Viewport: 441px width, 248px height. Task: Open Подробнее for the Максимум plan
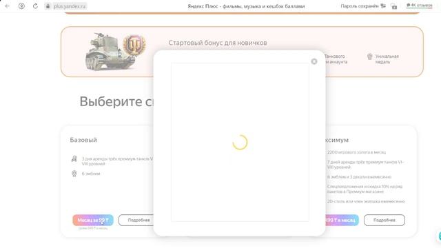tap(384, 220)
